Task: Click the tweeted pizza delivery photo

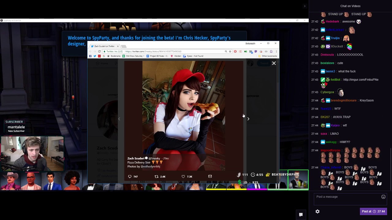Action: [x=184, y=116]
